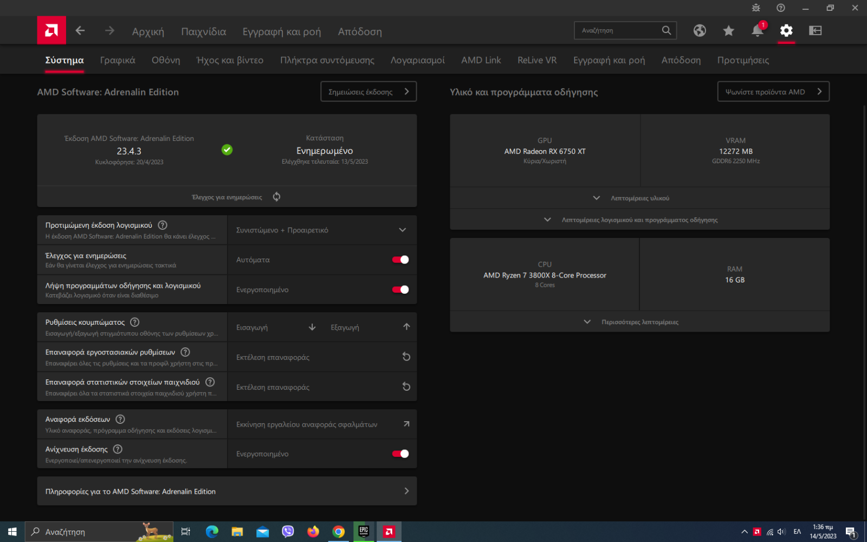Toggle the sidebar panel icon

pos(816,30)
